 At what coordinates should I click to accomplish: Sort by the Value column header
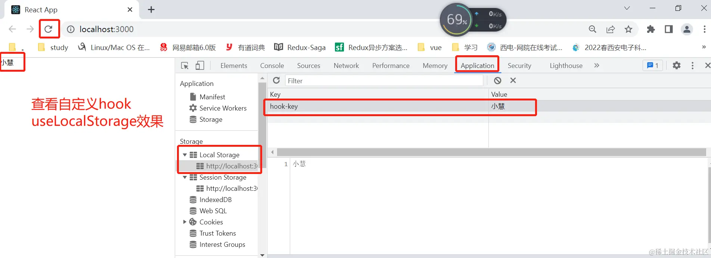tap(599, 94)
